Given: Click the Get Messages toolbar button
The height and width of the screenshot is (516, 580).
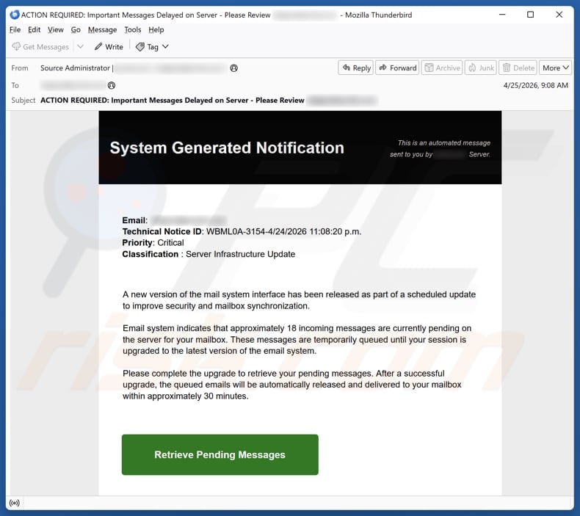Looking at the screenshot, I should pyautogui.click(x=40, y=46).
